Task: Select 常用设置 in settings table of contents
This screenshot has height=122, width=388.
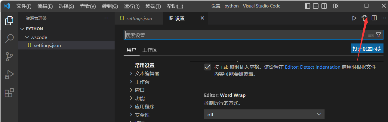Action: click(145, 65)
